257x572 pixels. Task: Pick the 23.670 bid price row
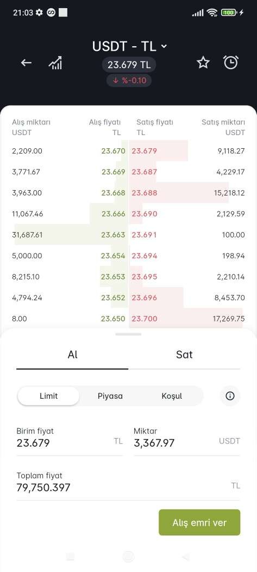click(70, 151)
